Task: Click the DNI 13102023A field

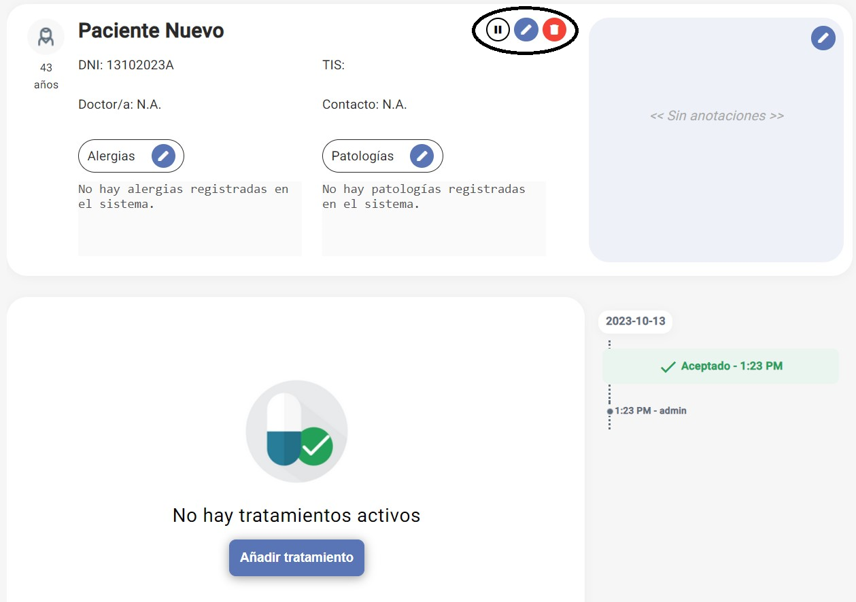Action: (126, 65)
